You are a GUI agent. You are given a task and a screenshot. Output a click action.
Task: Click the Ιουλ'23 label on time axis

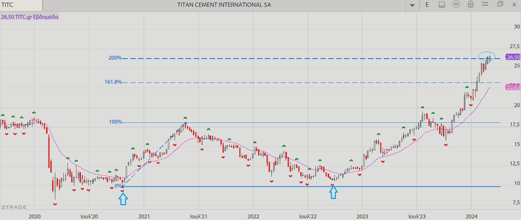click(417, 217)
